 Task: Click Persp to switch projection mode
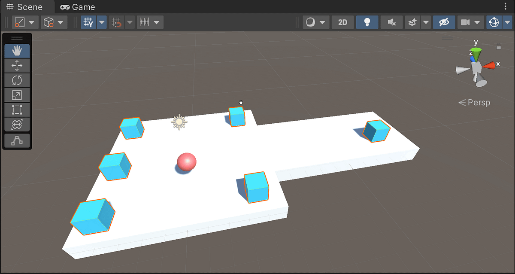(x=478, y=102)
